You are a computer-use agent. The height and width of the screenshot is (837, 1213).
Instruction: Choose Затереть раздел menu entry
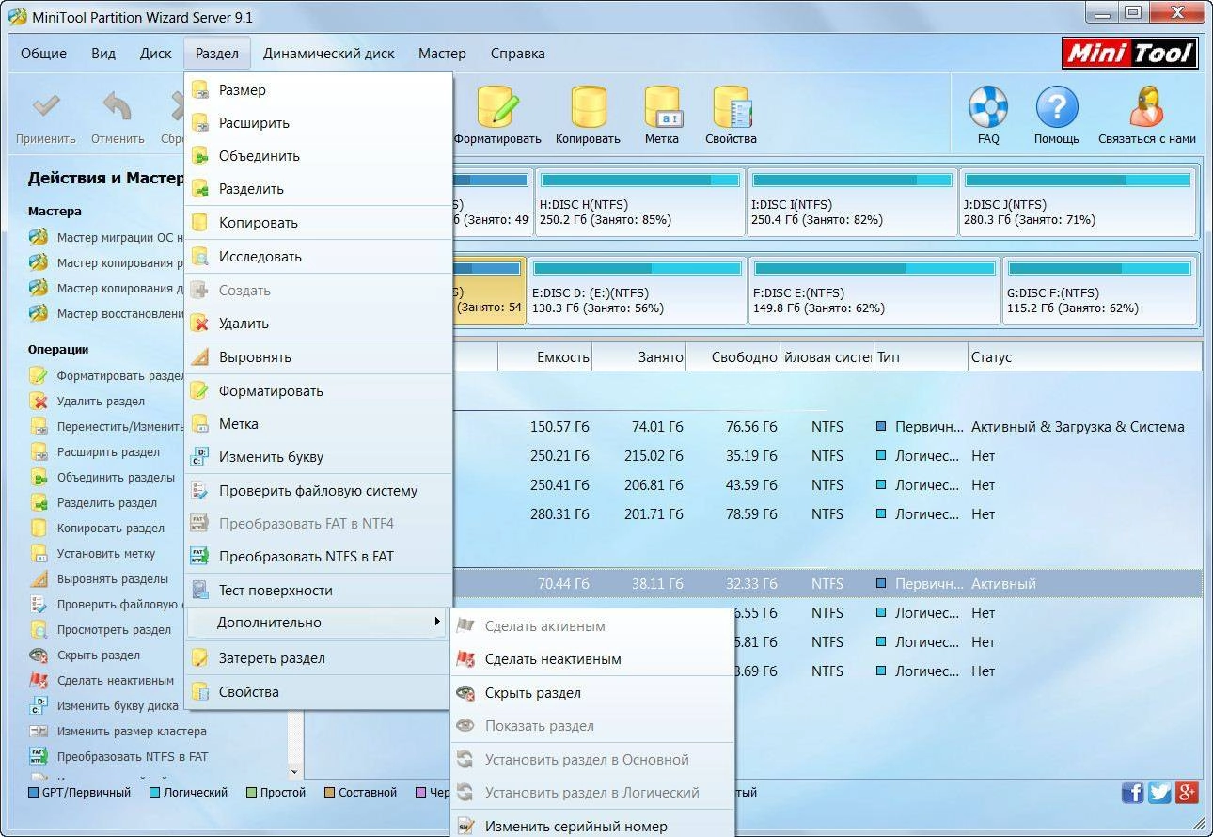[319, 658]
